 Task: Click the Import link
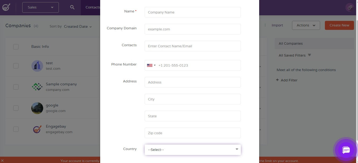pos(277,25)
